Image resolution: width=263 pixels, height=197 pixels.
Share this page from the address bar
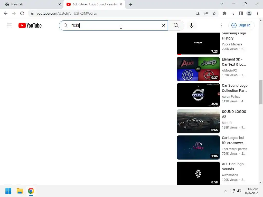click(206, 13)
